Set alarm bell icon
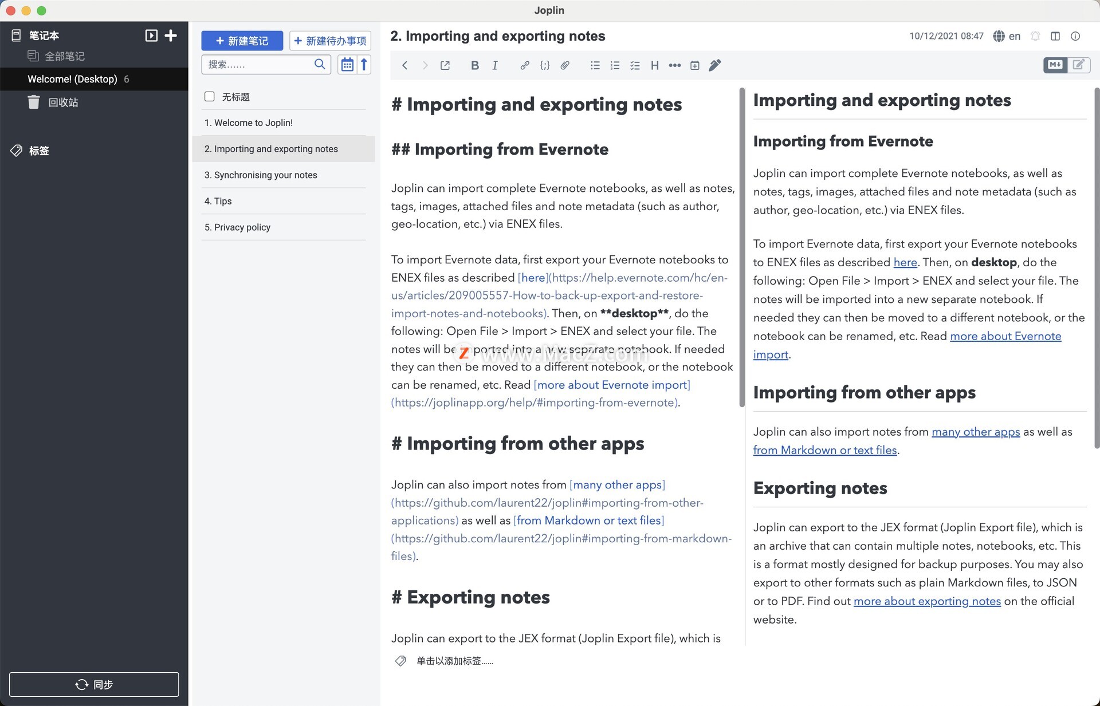This screenshot has width=1100, height=706. coord(1035,36)
